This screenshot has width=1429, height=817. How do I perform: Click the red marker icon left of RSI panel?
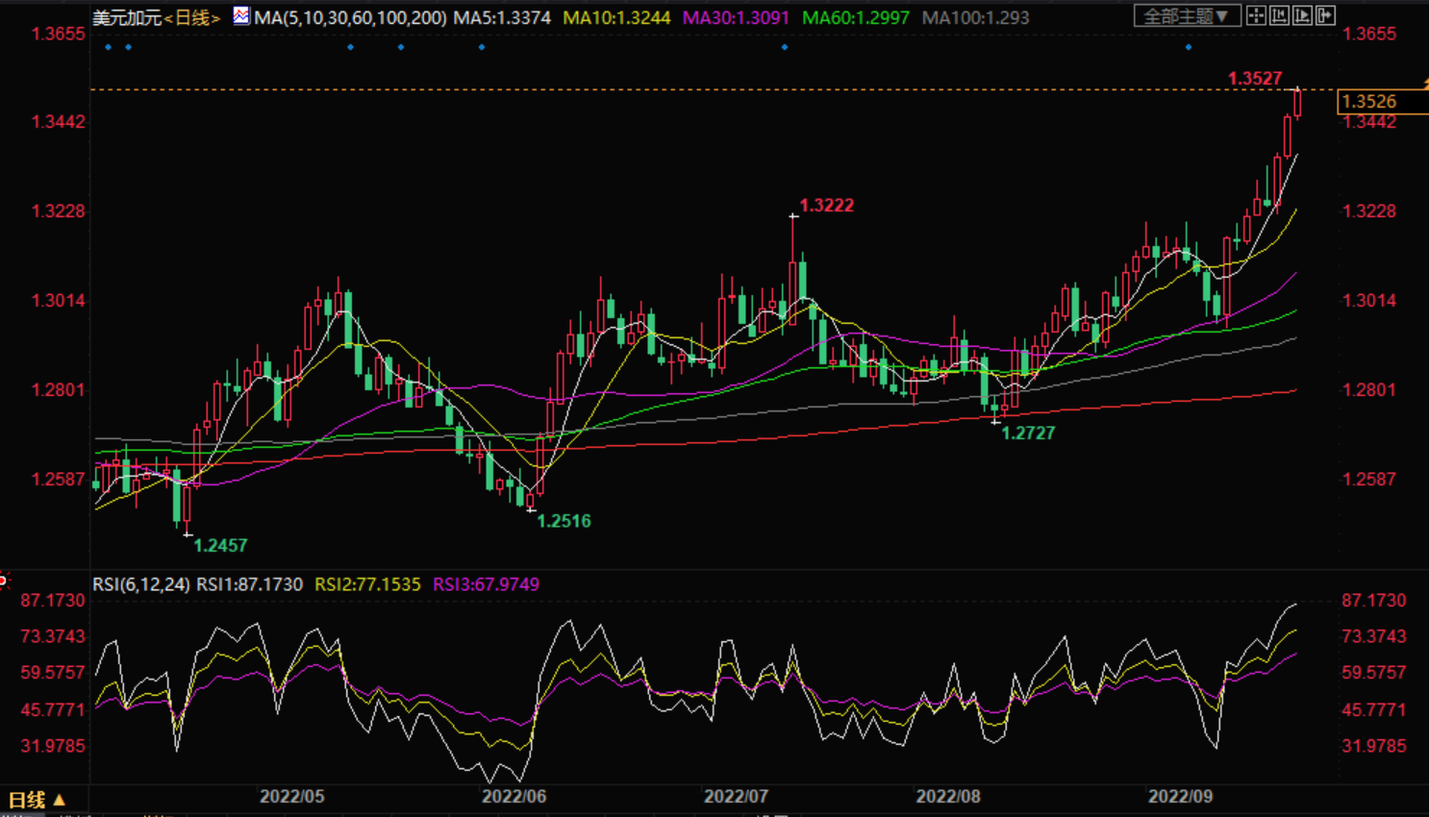(x=4, y=580)
